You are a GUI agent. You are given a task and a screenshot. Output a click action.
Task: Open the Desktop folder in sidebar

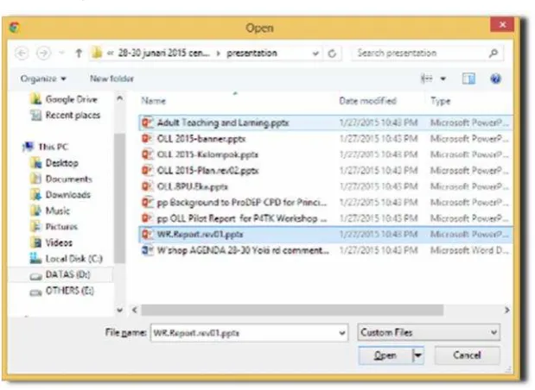coord(54,163)
